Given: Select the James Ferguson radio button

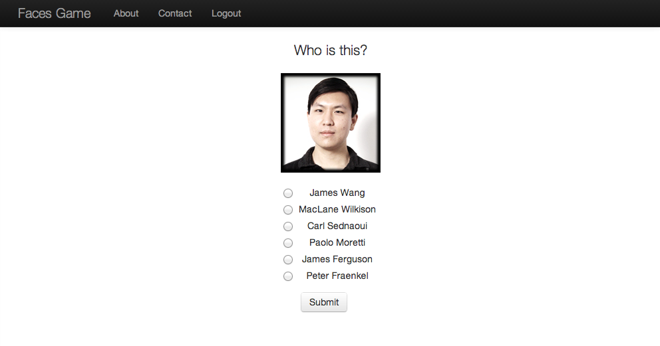Looking at the screenshot, I should click(288, 260).
